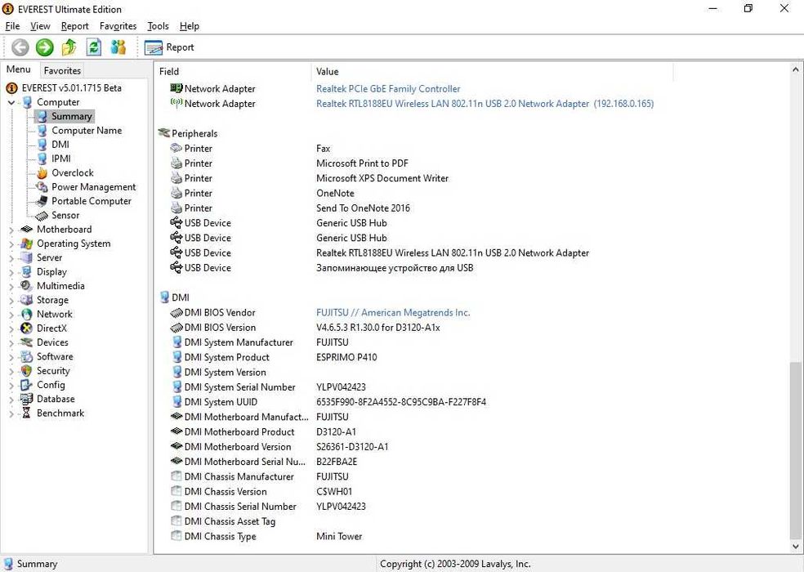This screenshot has height=572, width=804.
Task: Click the Operating System Windows icon
Action: (x=27, y=244)
